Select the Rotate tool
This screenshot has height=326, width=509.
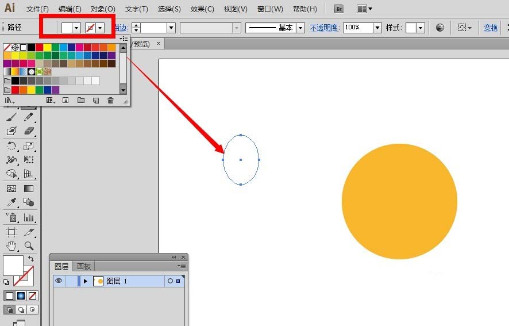pyautogui.click(x=11, y=146)
